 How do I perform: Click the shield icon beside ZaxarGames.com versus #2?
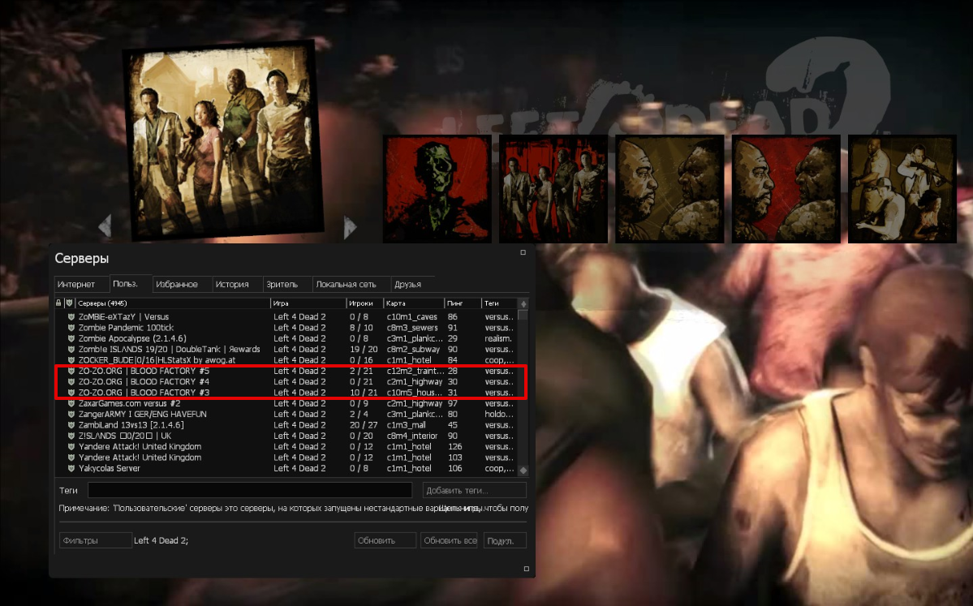(71, 403)
